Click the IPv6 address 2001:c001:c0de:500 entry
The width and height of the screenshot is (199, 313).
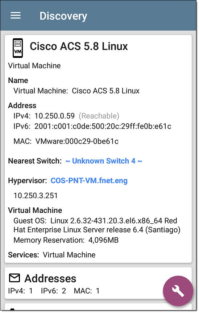tap(103, 126)
